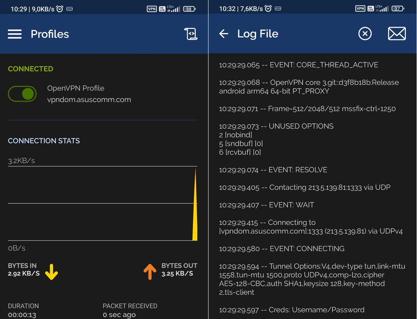417x319 pixels.
Task: Tap the yellow spike in the traffic graph
Action: [195, 204]
